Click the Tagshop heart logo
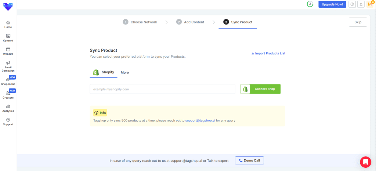The width and height of the screenshot is (376, 171). [8, 6]
